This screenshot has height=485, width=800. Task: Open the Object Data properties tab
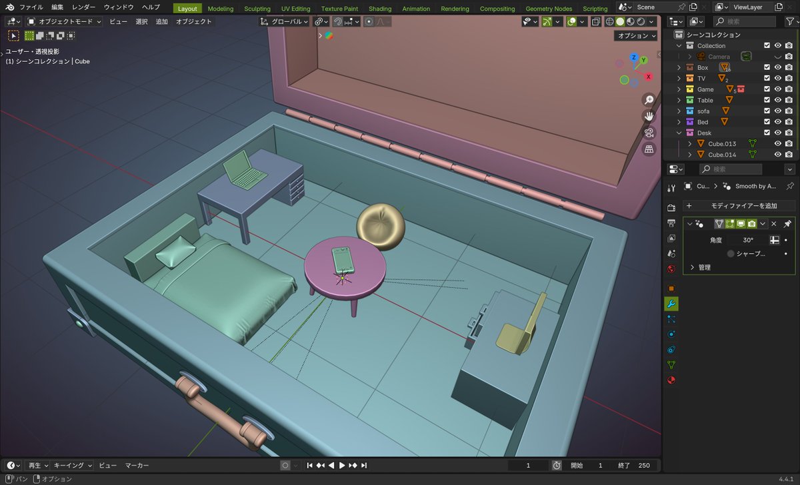click(x=671, y=365)
